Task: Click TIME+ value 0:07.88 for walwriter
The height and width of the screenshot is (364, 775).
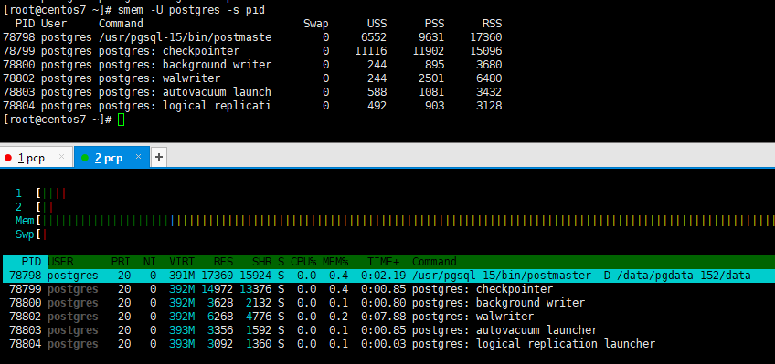Action: click(384, 317)
